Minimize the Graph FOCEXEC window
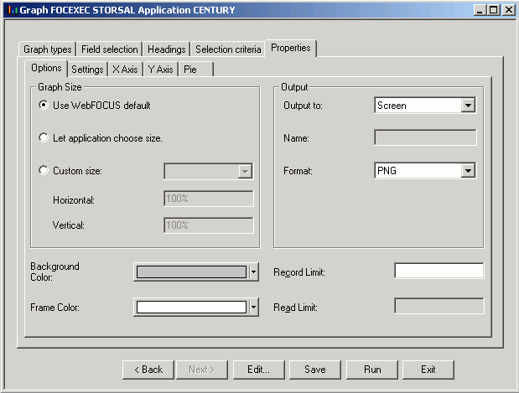This screenshot has height=393, width=519. 480,10
